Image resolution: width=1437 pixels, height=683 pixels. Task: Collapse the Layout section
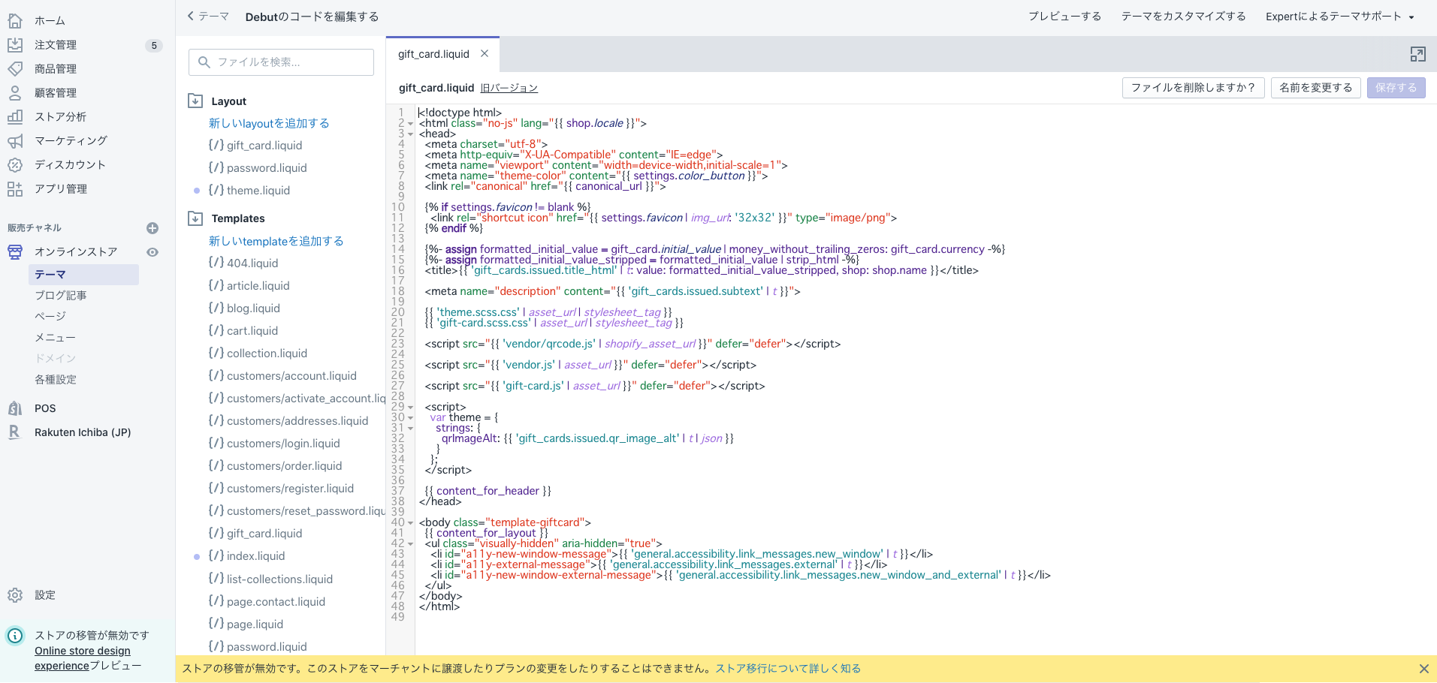[195, 100]
